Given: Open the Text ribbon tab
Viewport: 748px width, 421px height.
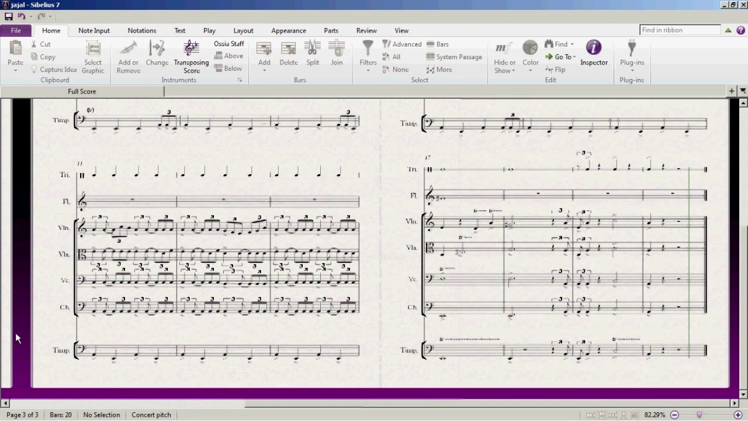Looking at the screenshot, I should [180, 30].
